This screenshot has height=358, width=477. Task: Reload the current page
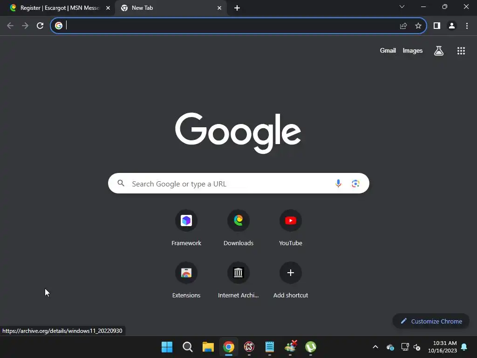coord(40,26)
